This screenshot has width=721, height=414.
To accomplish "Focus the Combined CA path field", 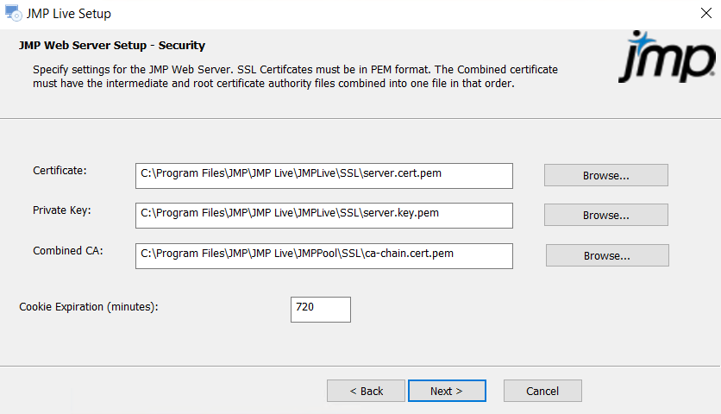I will click(324, 256).
